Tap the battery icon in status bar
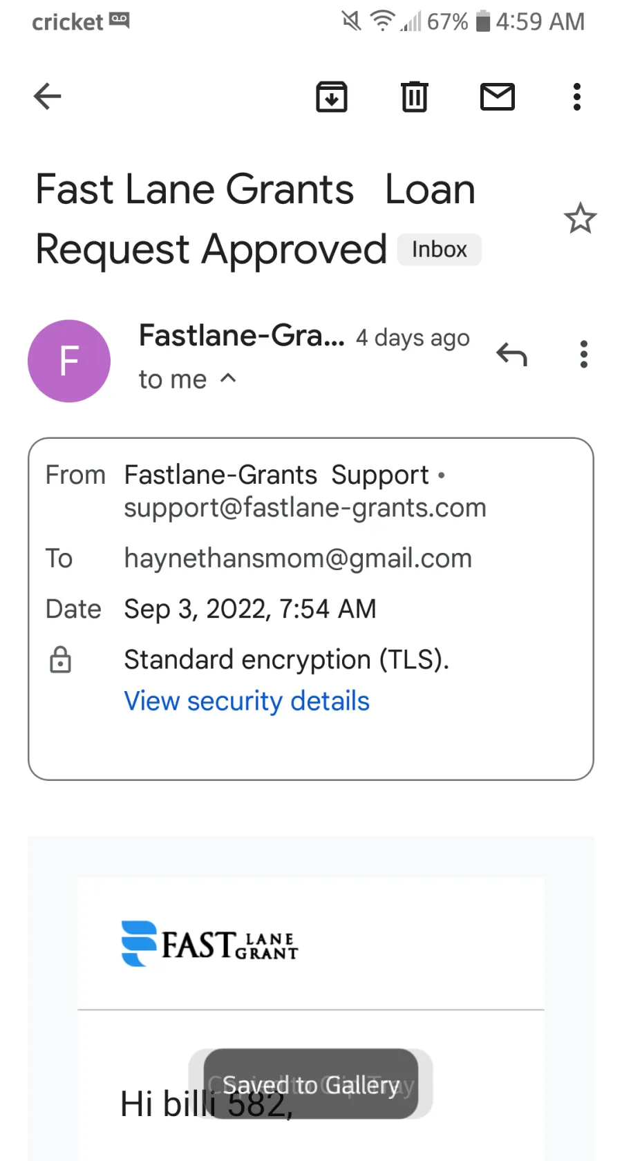 484,21
